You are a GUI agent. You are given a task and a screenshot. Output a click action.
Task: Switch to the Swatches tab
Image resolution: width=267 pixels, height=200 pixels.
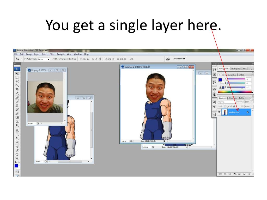(x=232, y=75)
